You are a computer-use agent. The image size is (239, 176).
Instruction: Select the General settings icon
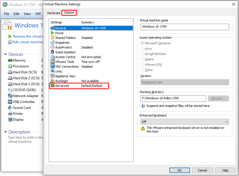pyautogui.click(x=53, y=28)
